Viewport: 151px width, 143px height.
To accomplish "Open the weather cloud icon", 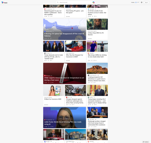I will pyautogui.click(x=136, y=3).
